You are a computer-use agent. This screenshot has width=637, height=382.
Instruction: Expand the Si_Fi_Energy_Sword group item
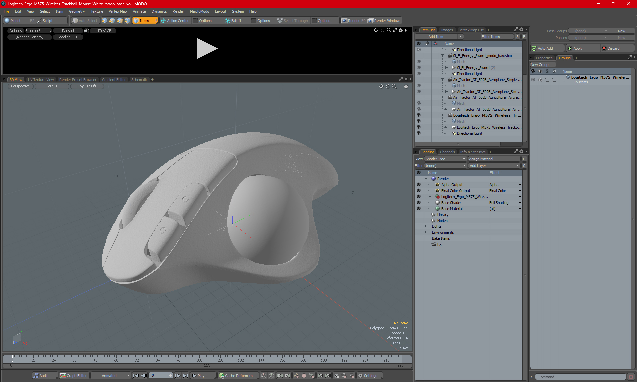(x=446, y=68)
